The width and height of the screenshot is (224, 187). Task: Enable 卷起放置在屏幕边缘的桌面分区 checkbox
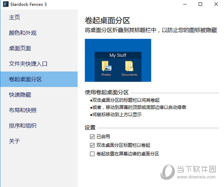(x=92, y=154)
